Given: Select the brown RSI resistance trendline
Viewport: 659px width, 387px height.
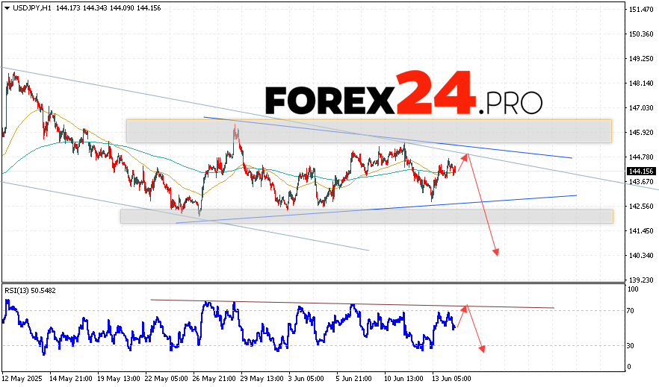Looking at the screenshot, I should (x=351, y=303).
